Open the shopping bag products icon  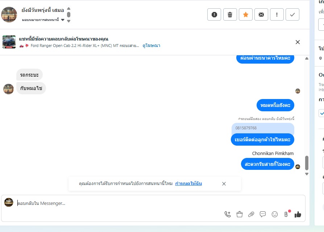click(239, 214)
